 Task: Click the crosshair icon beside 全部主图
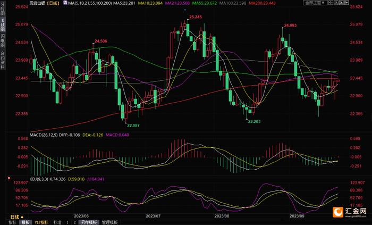pos(331,3)
